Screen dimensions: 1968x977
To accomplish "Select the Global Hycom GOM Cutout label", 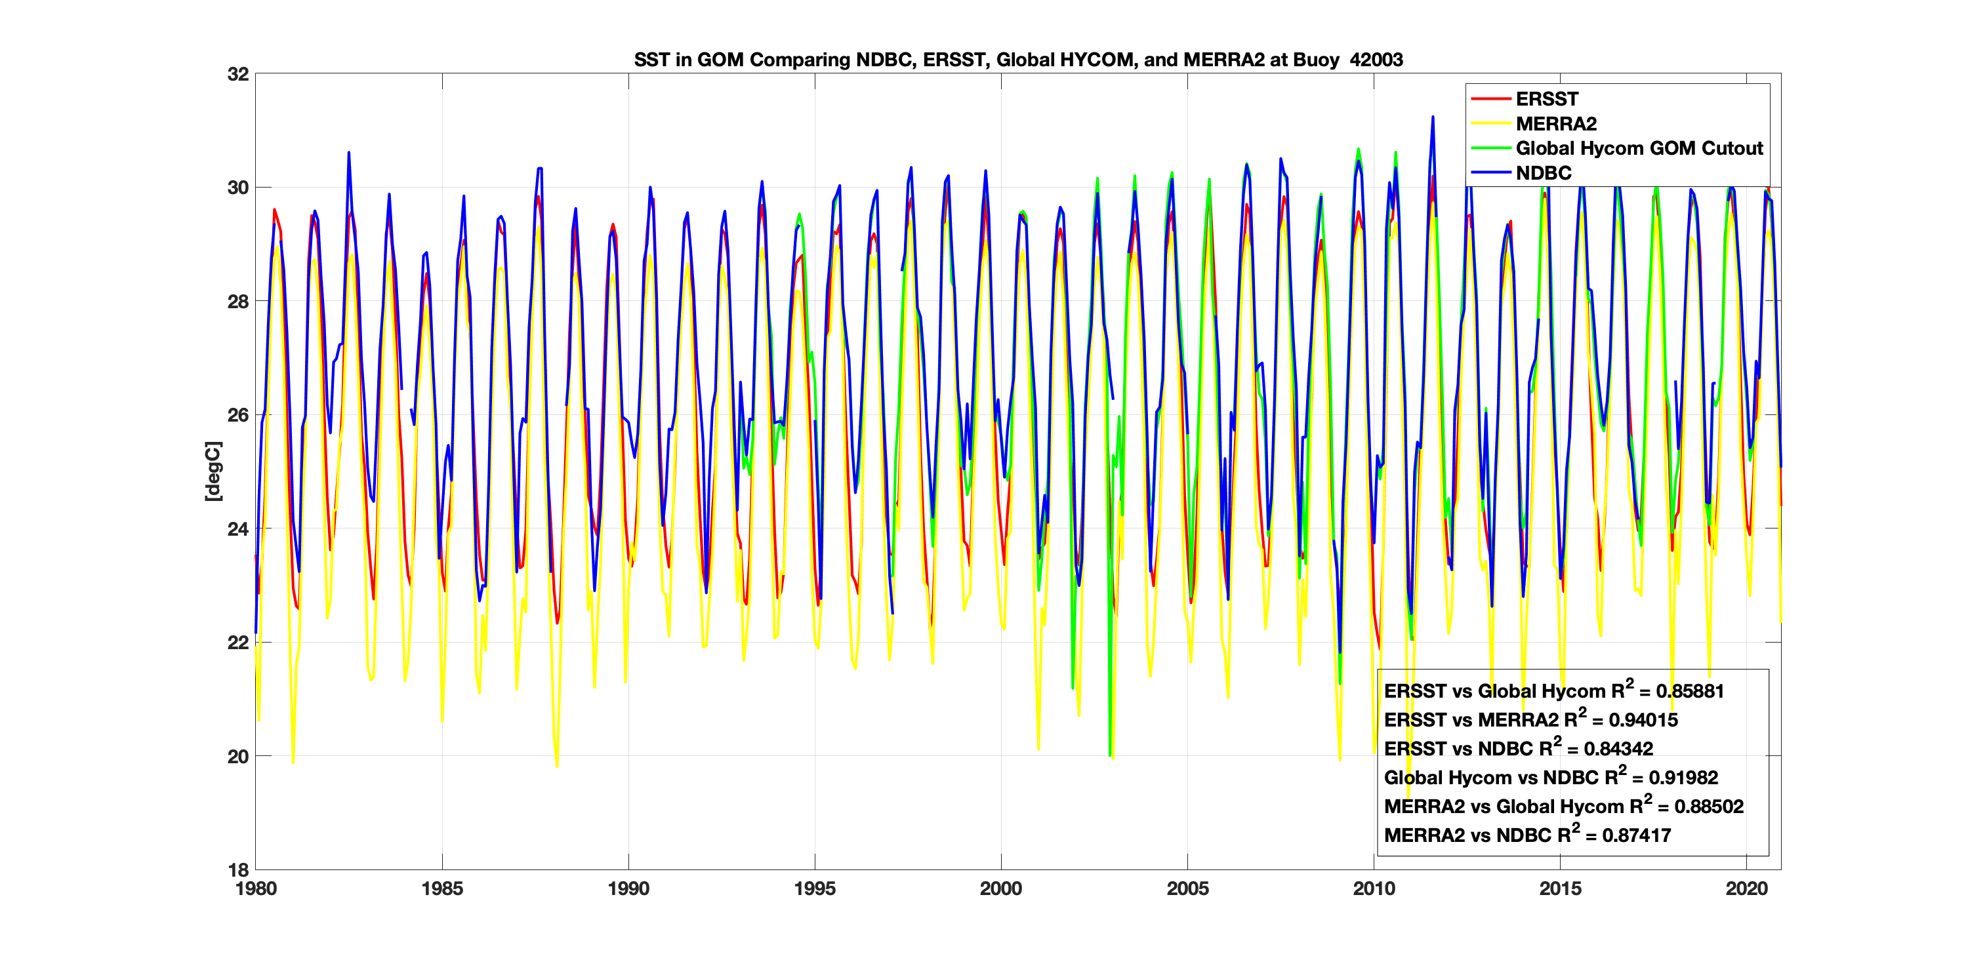I will coord(1639,148).
